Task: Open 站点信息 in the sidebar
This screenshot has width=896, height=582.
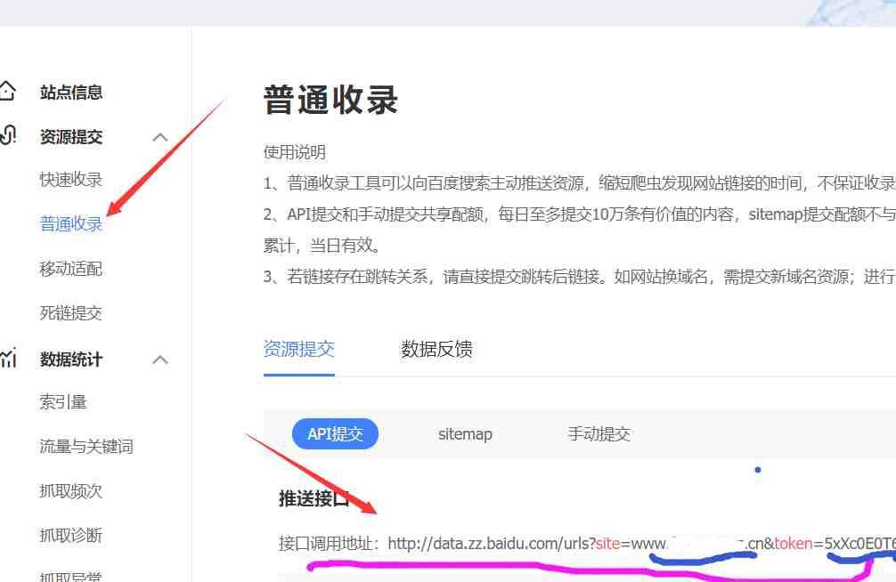Action: click(71, 92)
